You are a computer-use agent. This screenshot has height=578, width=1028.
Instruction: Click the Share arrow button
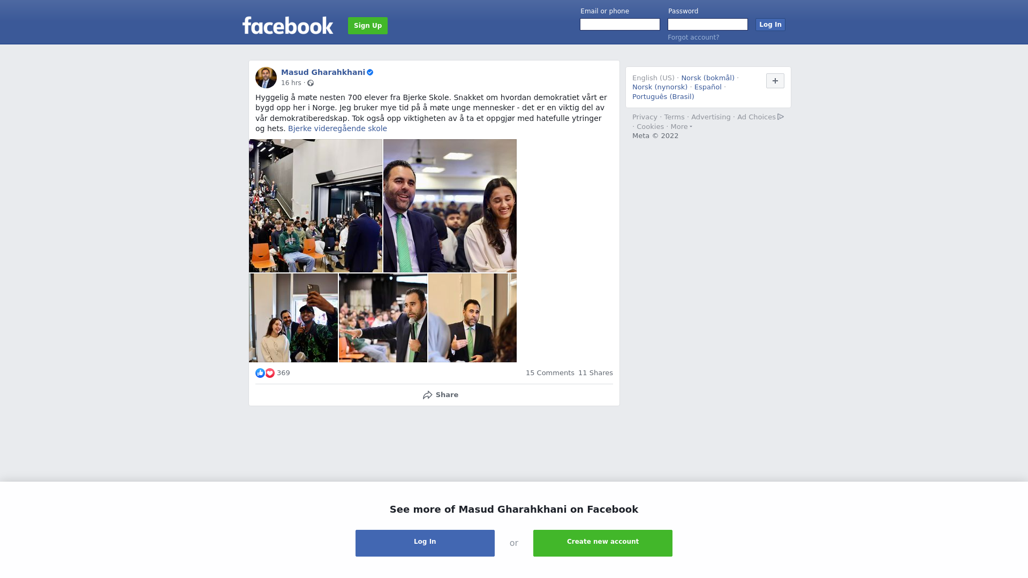click(x=440, y=395)
